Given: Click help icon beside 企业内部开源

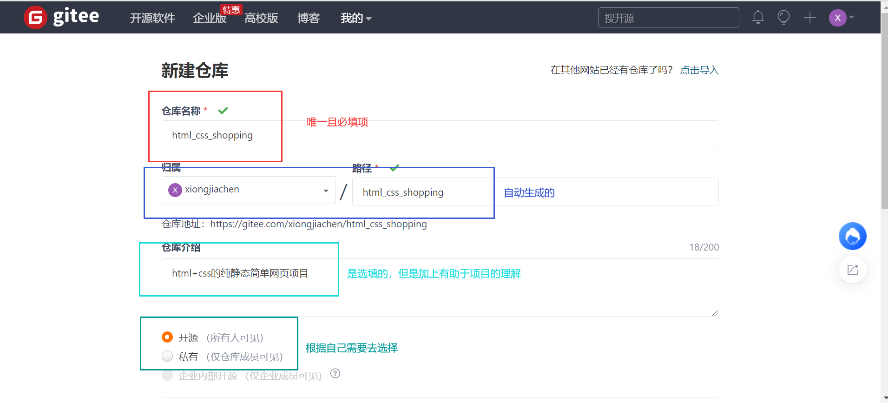Looking at the screenshot, I should [x=335, y=373].
